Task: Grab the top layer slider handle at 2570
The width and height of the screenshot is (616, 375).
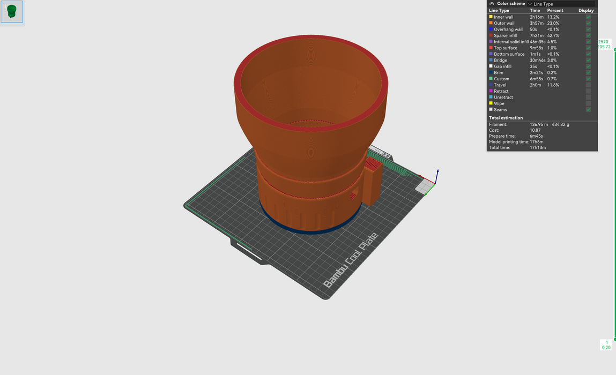Action: click(614, 49)
